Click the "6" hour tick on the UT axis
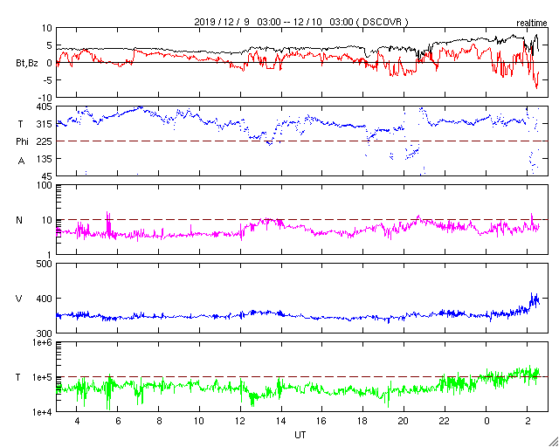This screenshot has width=559, height=447. coord(118,422)
